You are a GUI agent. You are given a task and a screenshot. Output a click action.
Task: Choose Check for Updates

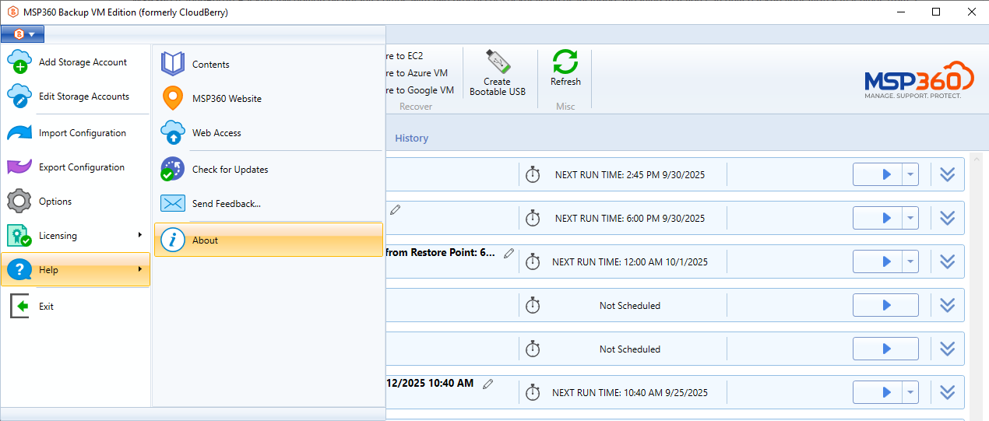(230, 170)
